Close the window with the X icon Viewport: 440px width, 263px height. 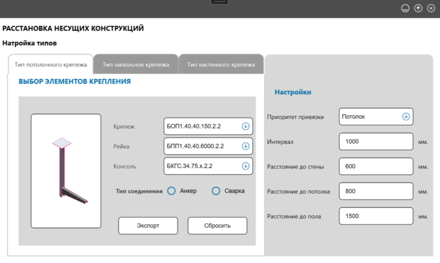tap(431, 8)
